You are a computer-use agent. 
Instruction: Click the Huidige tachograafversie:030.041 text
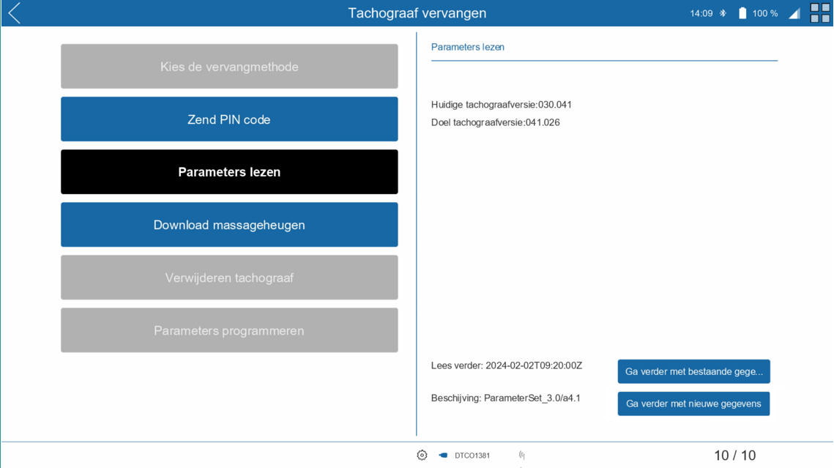pos(501,105)
